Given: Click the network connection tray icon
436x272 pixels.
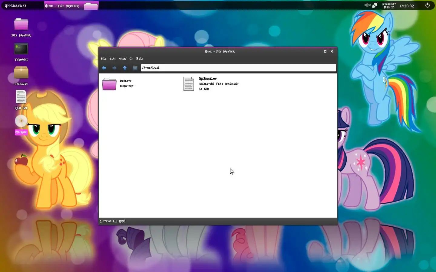Looking at the screenshot, I should click(x=375, y=5).
